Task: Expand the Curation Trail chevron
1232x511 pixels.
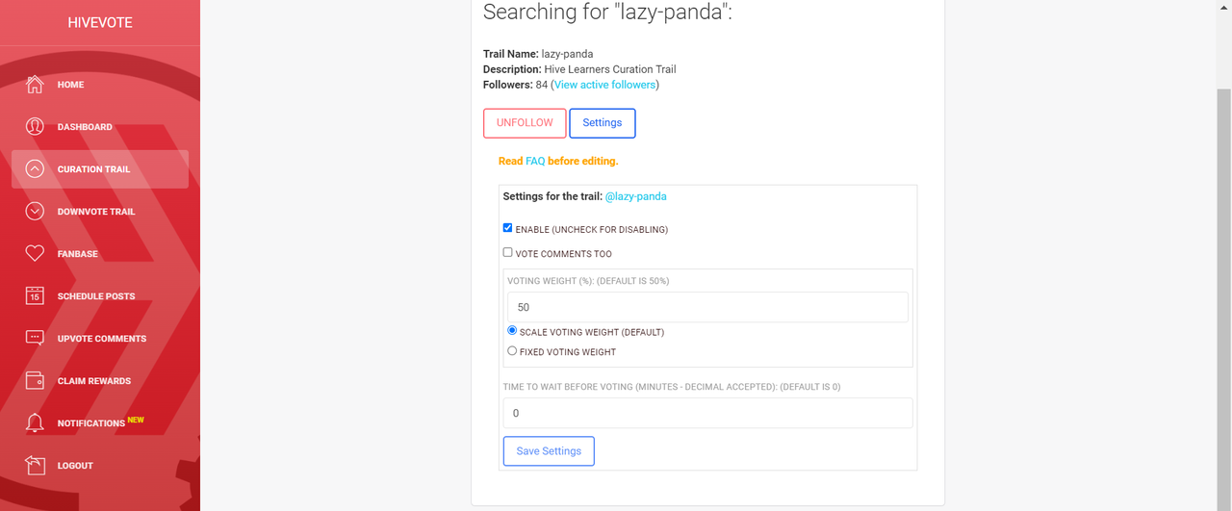Action: point(35,169)
